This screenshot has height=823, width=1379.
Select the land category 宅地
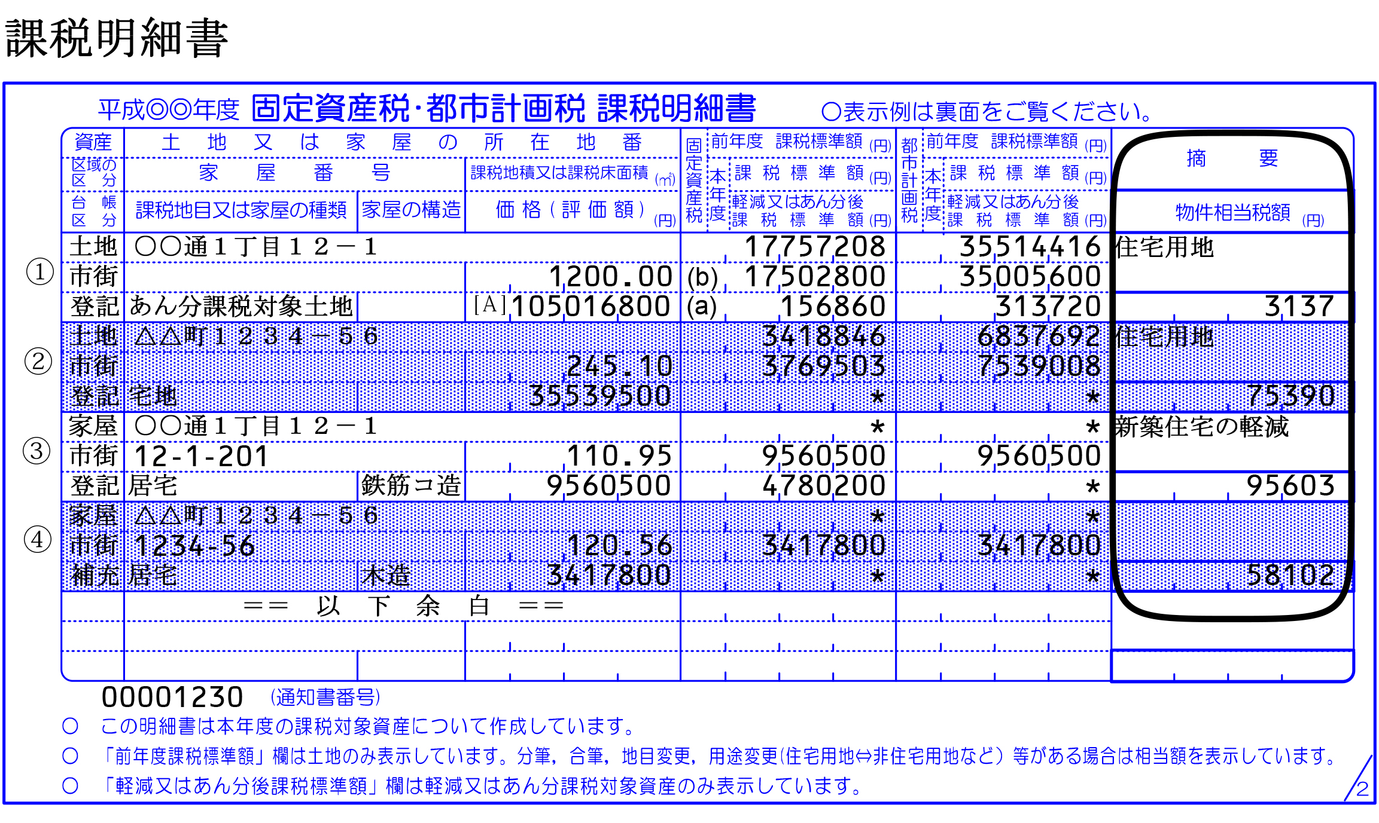153,396
